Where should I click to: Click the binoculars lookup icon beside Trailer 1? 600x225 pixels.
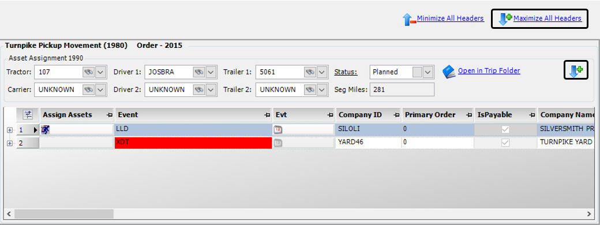pyautogui.click(x=310, y=72)
